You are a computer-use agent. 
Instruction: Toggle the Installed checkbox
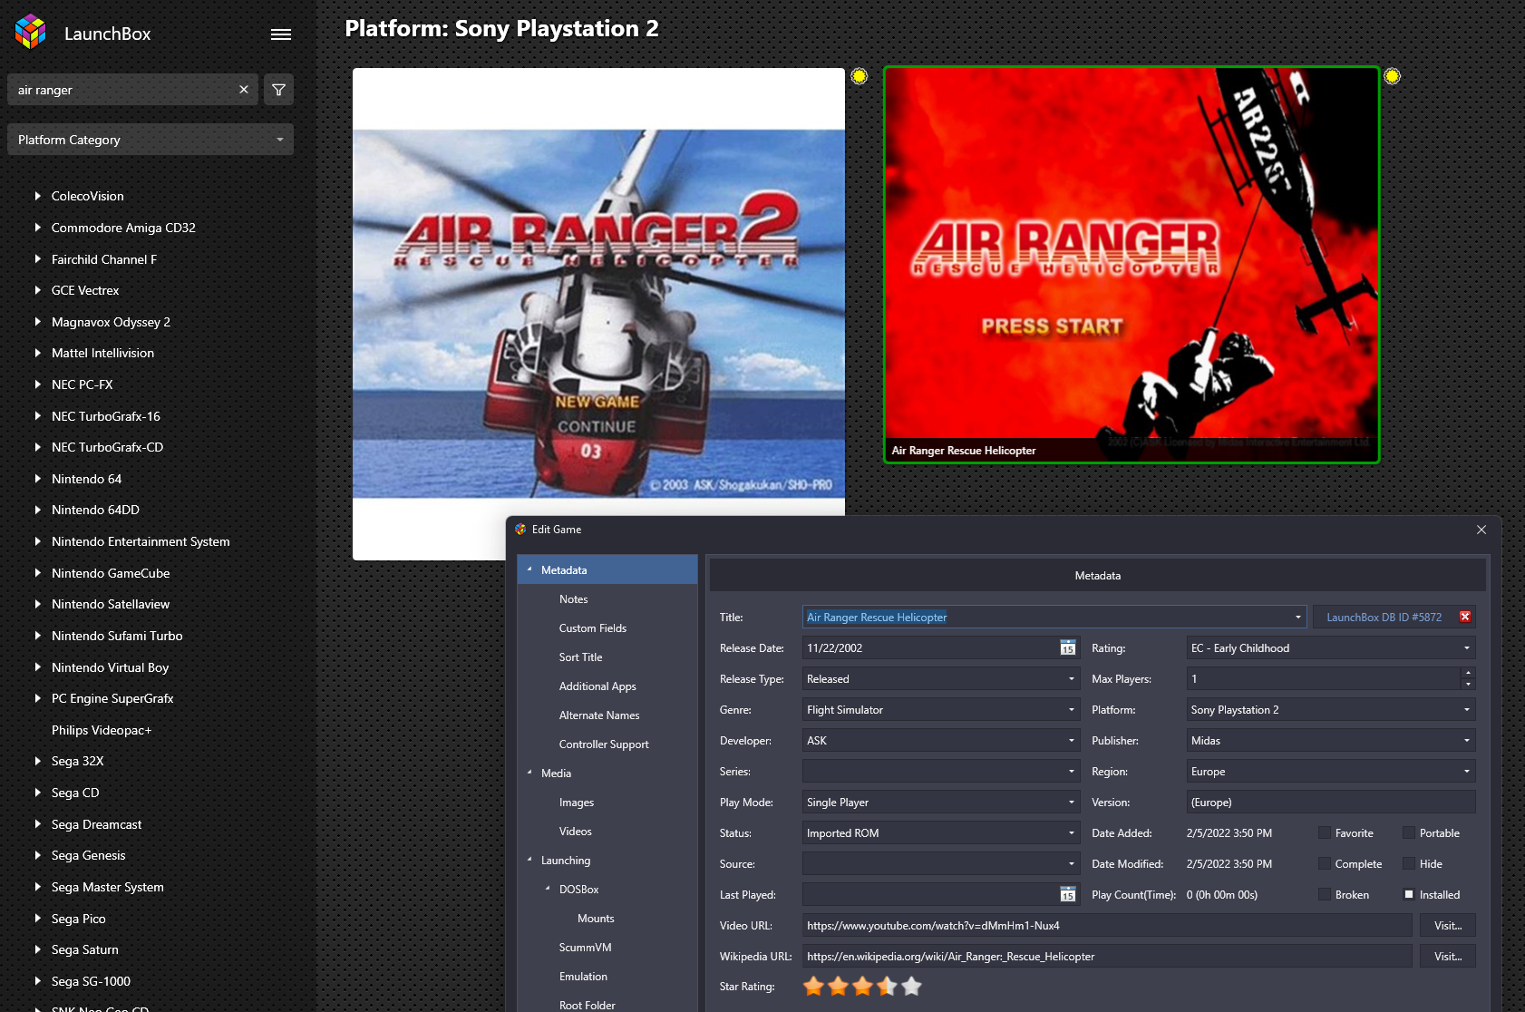(x=1409, y=894)
